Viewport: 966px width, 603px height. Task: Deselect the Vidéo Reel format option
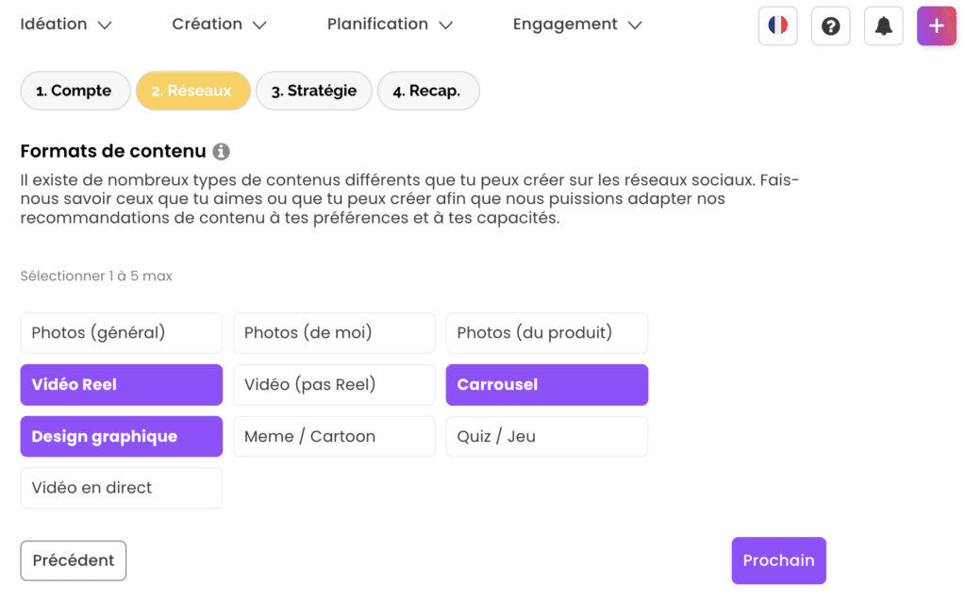point(121,385)
